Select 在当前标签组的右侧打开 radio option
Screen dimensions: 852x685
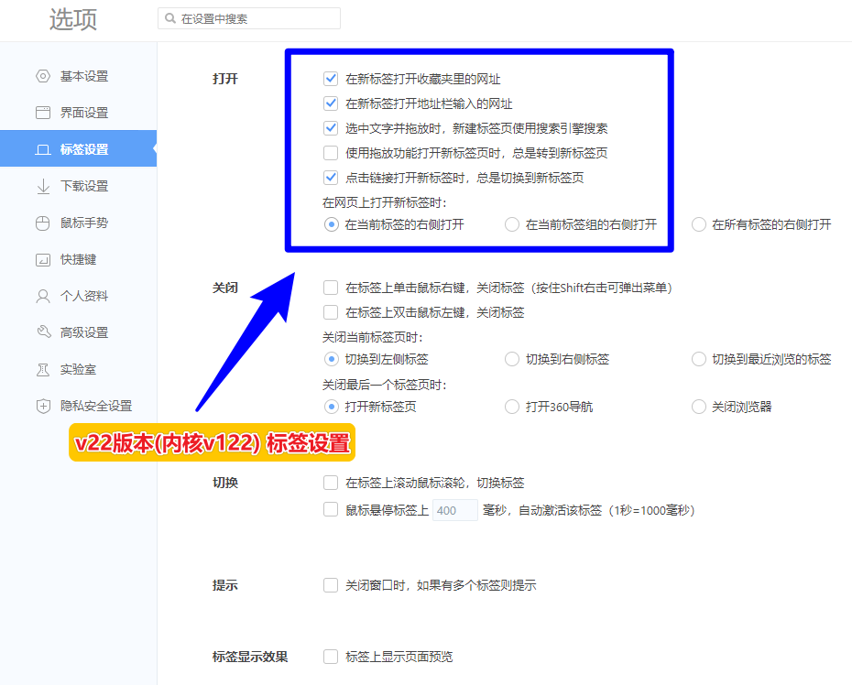[x=512, y=224]
